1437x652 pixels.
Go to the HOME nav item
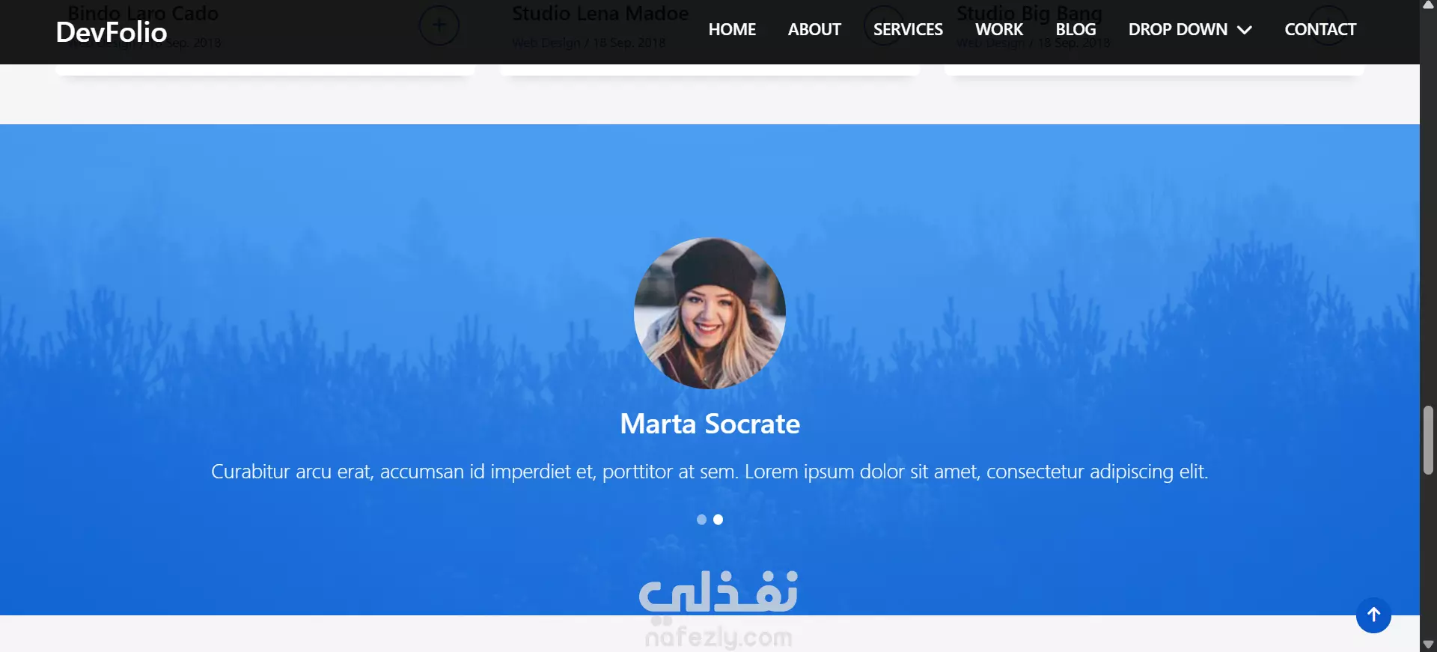pos(732,29)
